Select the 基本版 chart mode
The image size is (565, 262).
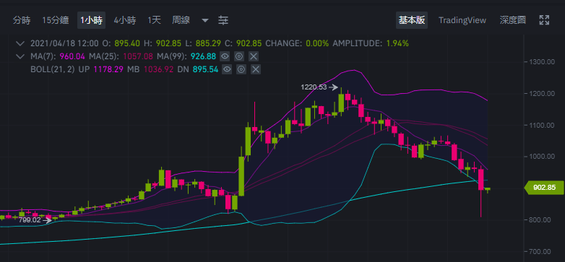[412, 20]
